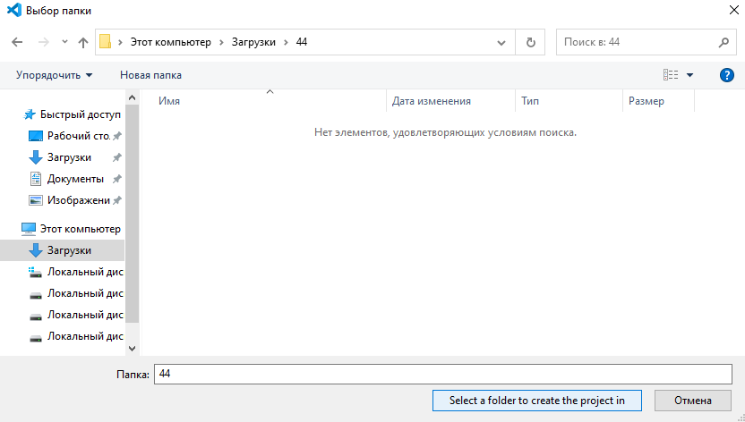This screenshot has width=745, height=422.
Task: Open the view options dropdown arrow
Action: [689, 75]
